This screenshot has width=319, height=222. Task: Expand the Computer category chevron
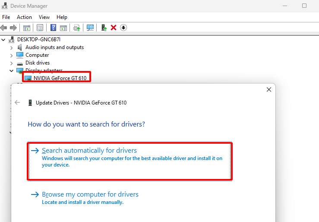pyautogui.click(x=11, y=55)
